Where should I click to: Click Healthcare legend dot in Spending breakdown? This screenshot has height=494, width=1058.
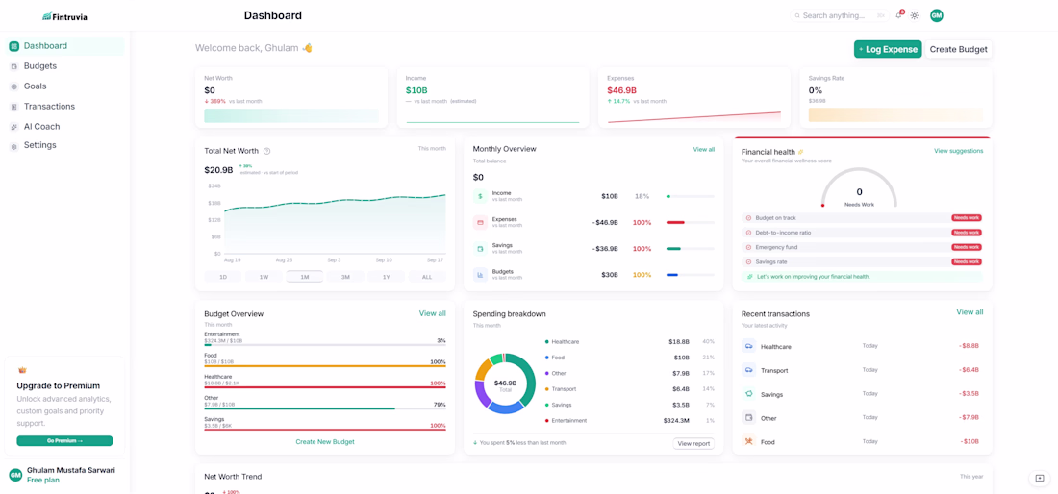tap(546, 342)
